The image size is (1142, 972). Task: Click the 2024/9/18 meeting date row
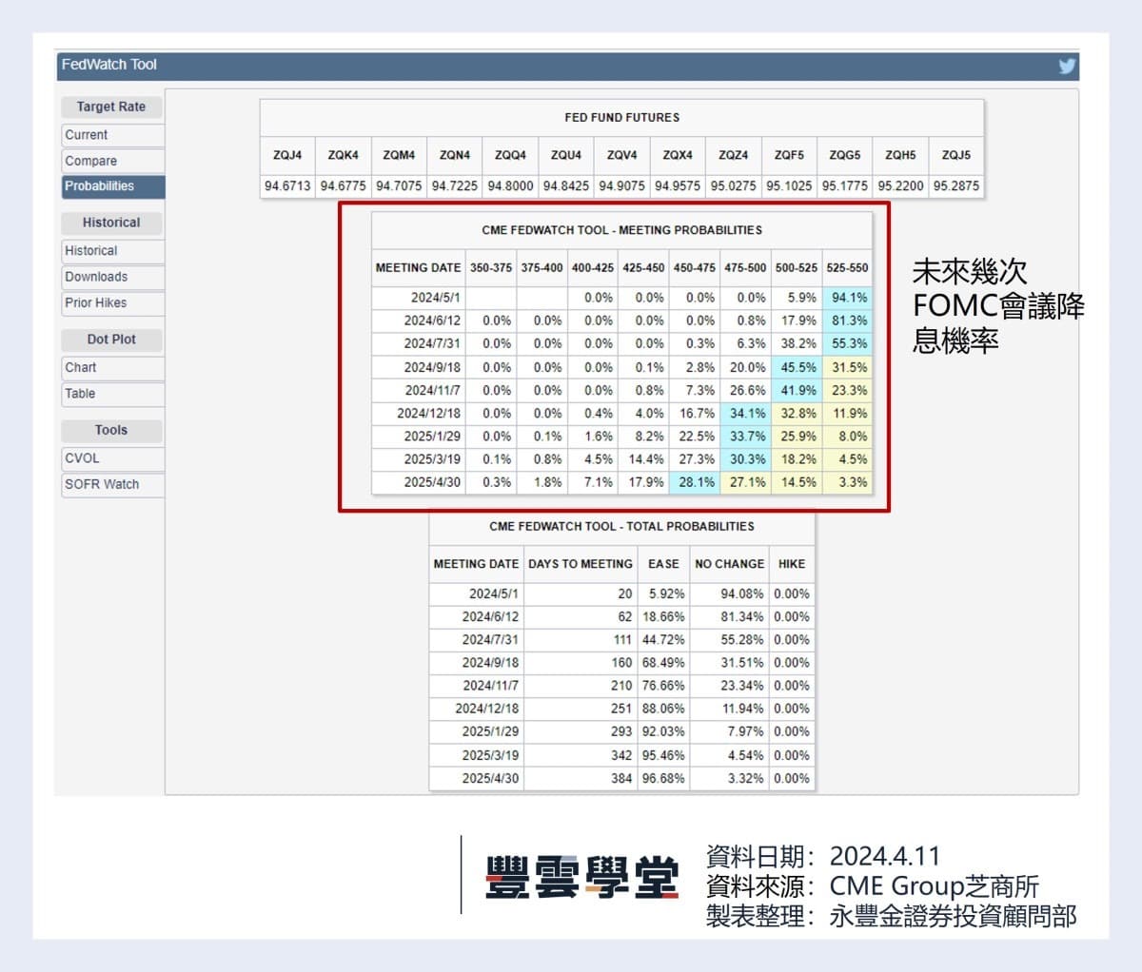pos(432,367)
